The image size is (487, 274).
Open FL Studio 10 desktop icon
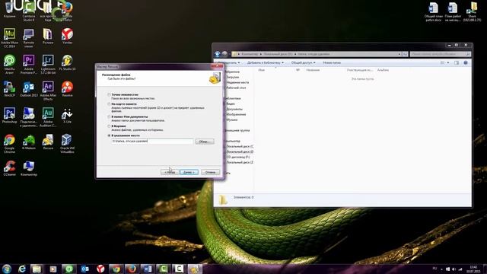click(x=67, y=62)
